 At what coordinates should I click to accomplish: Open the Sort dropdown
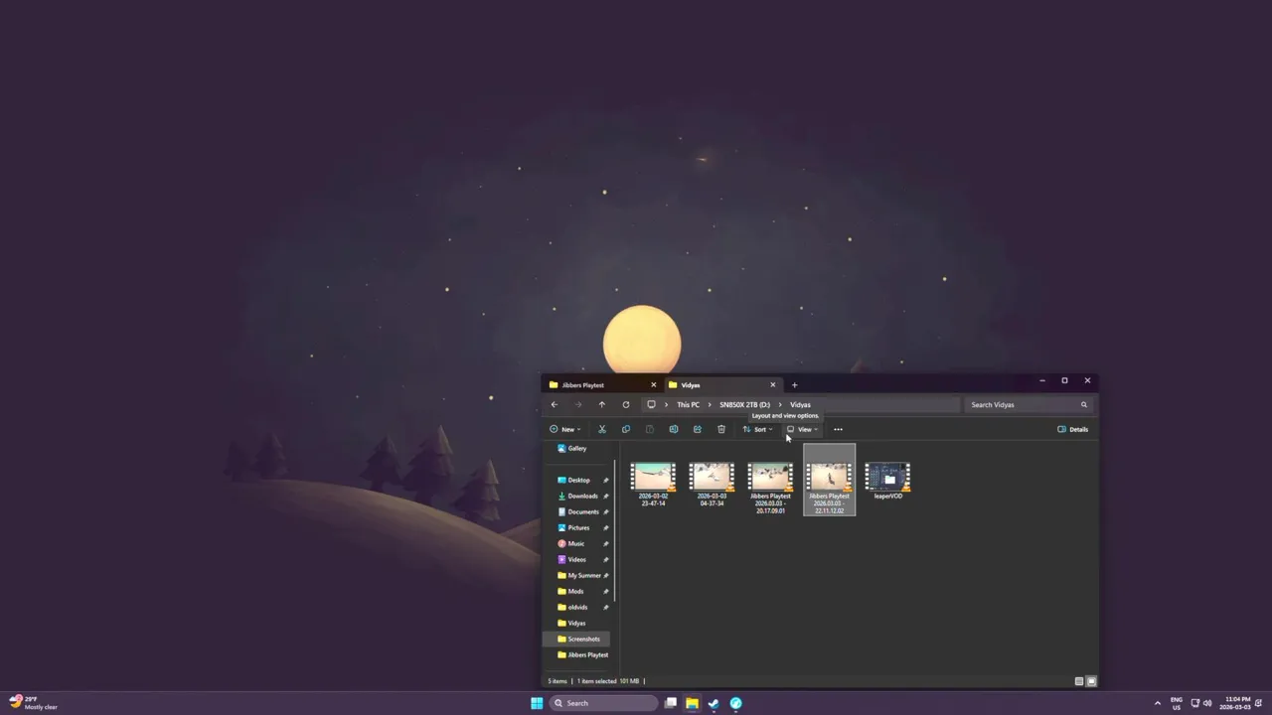point(757,429)
